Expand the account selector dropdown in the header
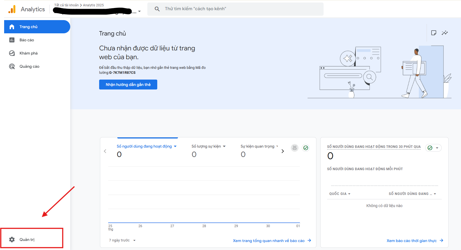461x250 pixels. (x=140, y=11)
